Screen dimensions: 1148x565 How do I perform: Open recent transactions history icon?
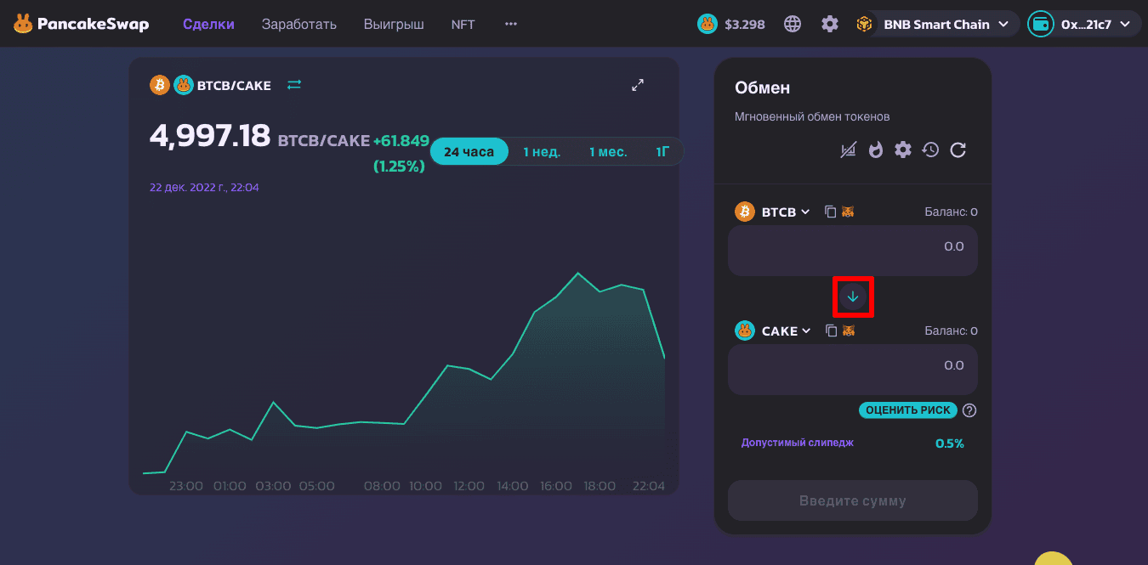click(x=930, y=150)
